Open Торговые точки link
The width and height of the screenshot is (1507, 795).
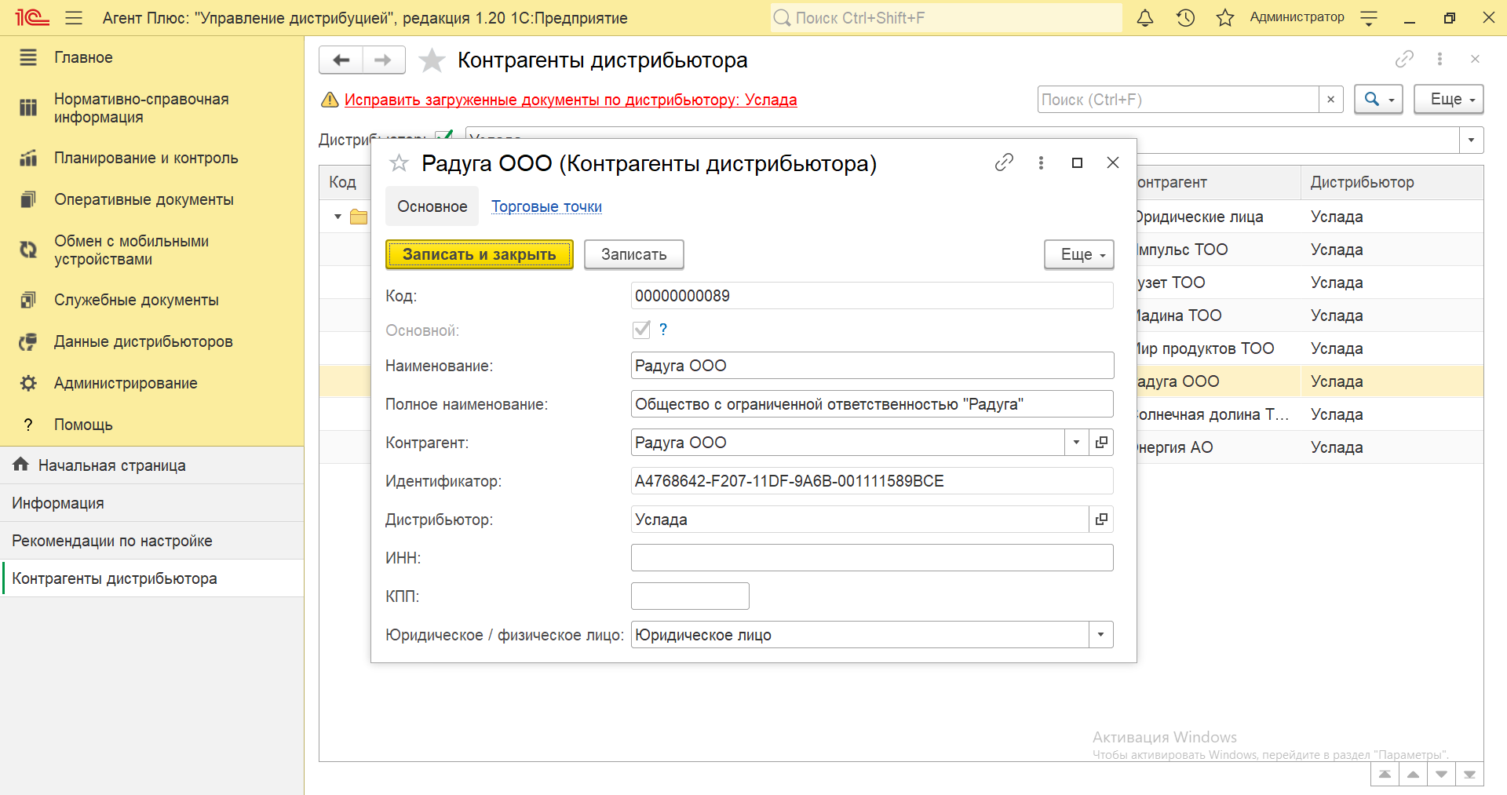coord(546,206)
